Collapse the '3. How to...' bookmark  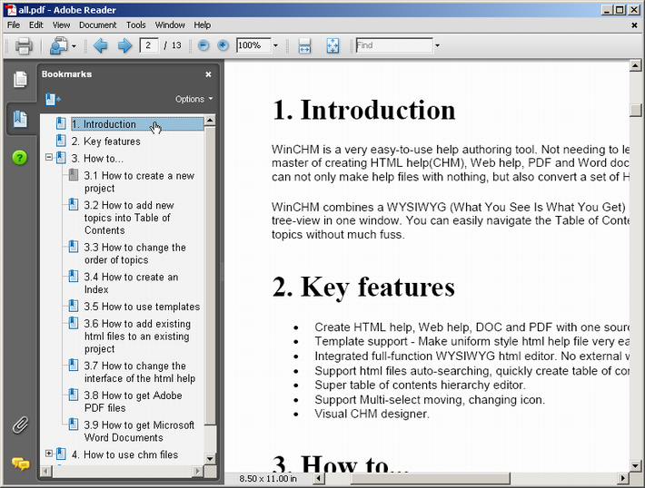tap(49, 158)
